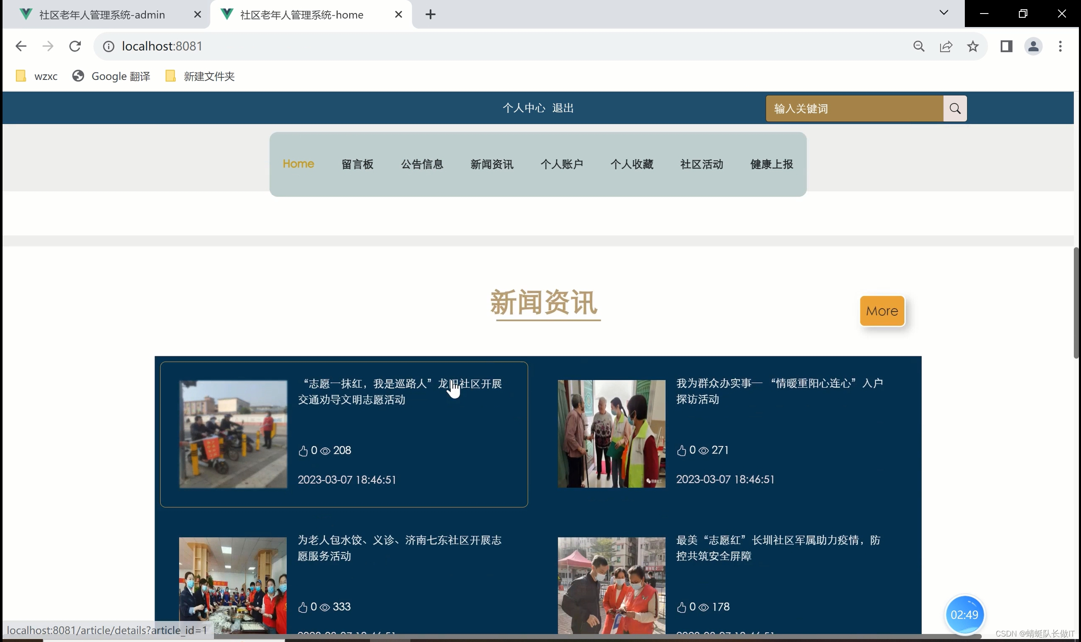Switch to the 社区老年人管理系统-admin tab

[102, 15]
